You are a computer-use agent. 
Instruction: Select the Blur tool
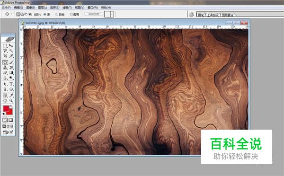5,78
